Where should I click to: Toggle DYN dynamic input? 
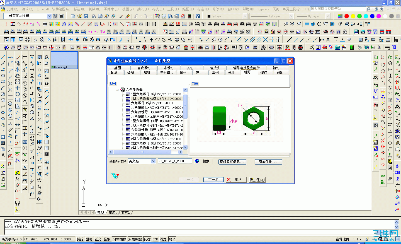(155, 239)
